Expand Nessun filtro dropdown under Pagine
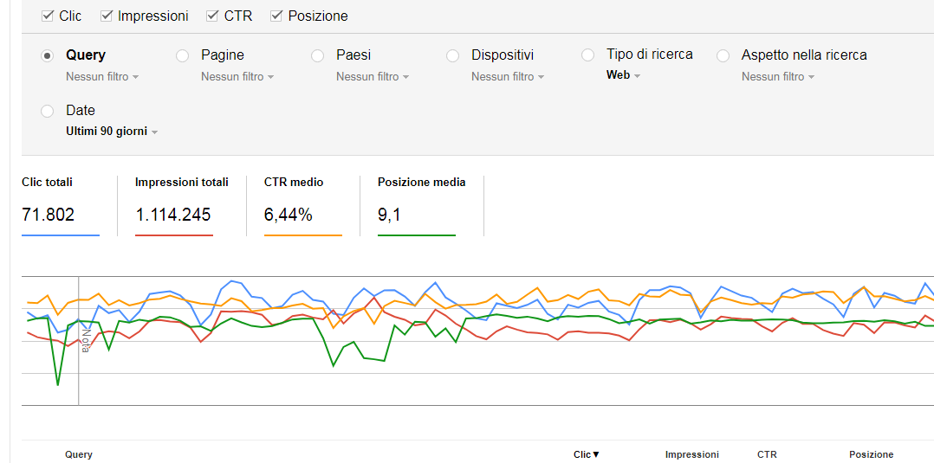The width and height of the screenshot is (934, 463). click(x=237, y=77)
